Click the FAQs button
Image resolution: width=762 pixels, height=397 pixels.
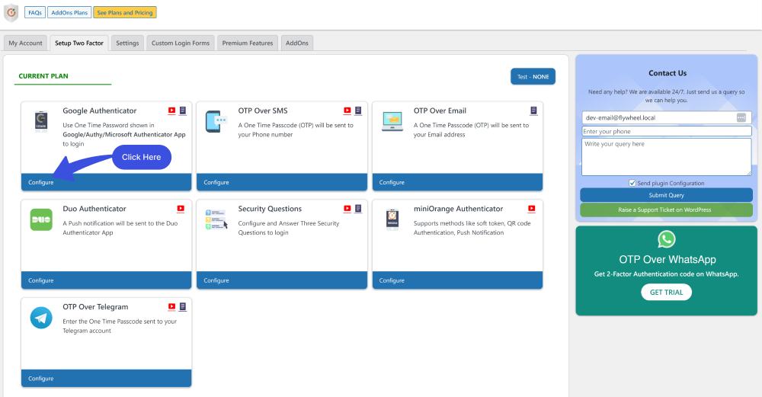point(35,13)
